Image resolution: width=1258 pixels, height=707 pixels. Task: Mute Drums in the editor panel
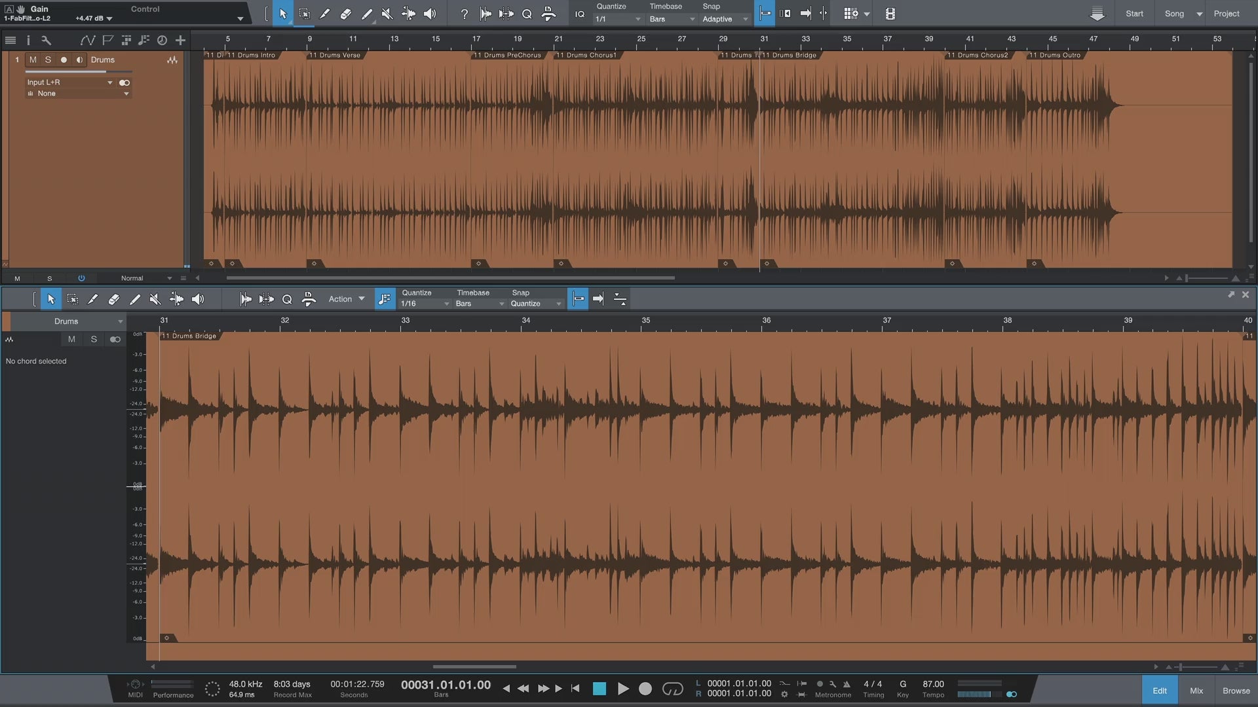[x=71, y=339]
